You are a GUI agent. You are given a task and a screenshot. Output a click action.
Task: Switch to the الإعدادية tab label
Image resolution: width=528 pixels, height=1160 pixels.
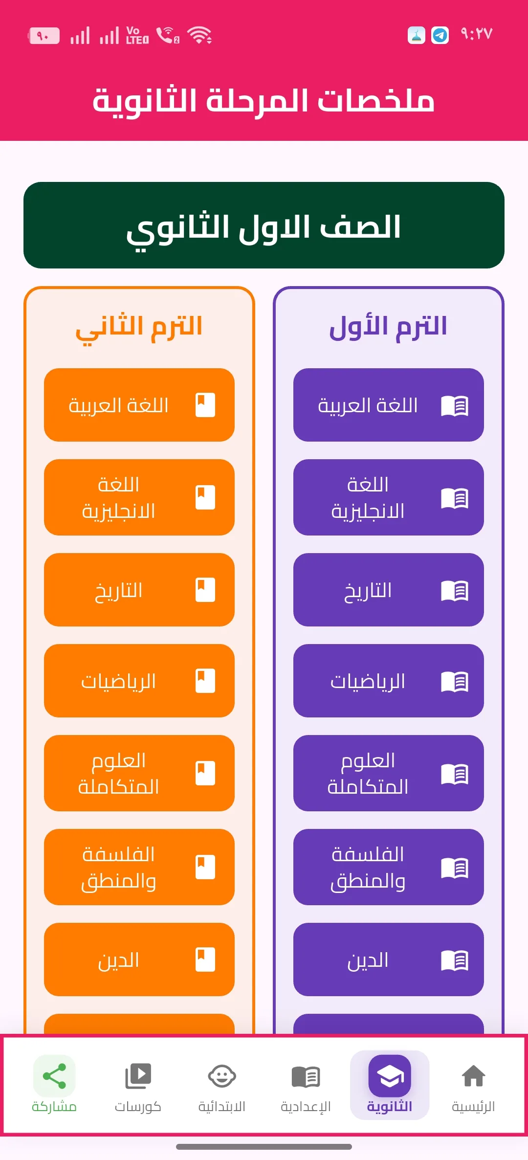[x=306, y=1107]
